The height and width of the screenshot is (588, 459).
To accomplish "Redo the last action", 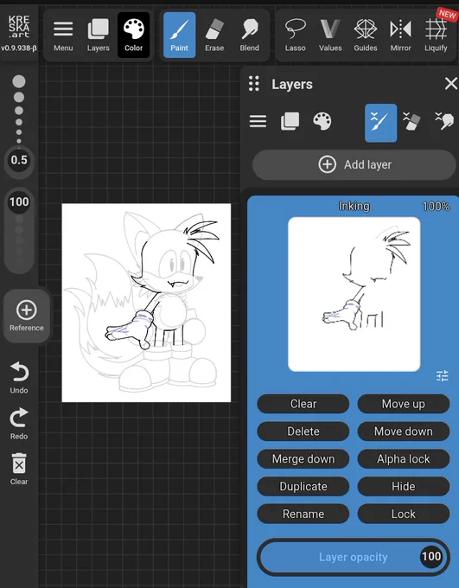I will (19, 424).
